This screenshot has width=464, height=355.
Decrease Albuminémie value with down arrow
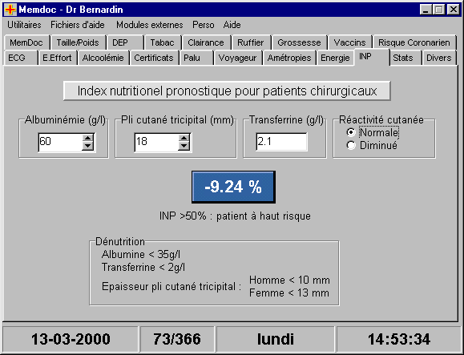87,146
